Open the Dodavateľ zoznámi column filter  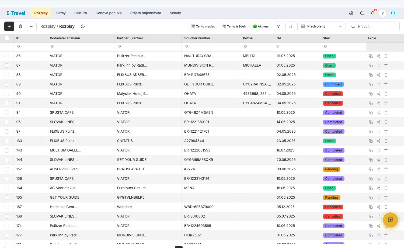click(x=52, y=47)
